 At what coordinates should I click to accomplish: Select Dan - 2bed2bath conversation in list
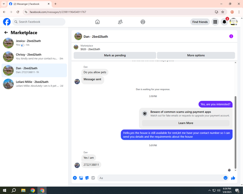tap(34, 70)
